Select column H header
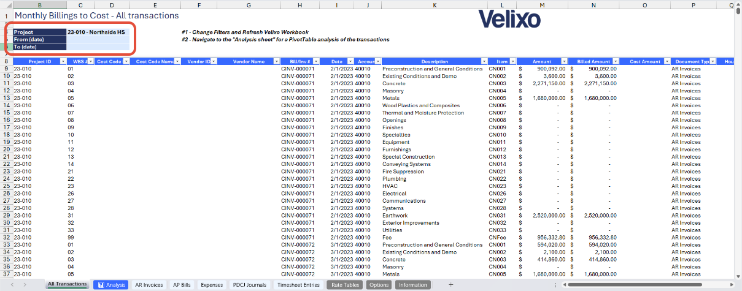Screen dimensions: 742x291 300,5
